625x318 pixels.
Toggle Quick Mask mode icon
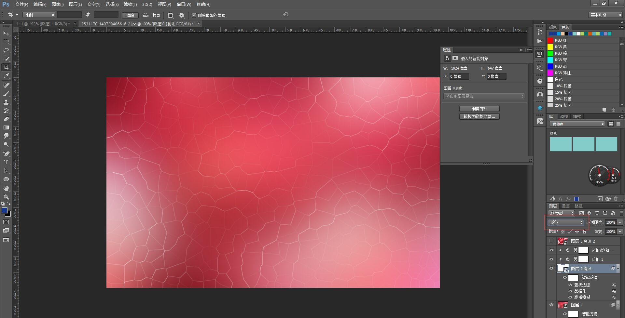coord(6,222)
